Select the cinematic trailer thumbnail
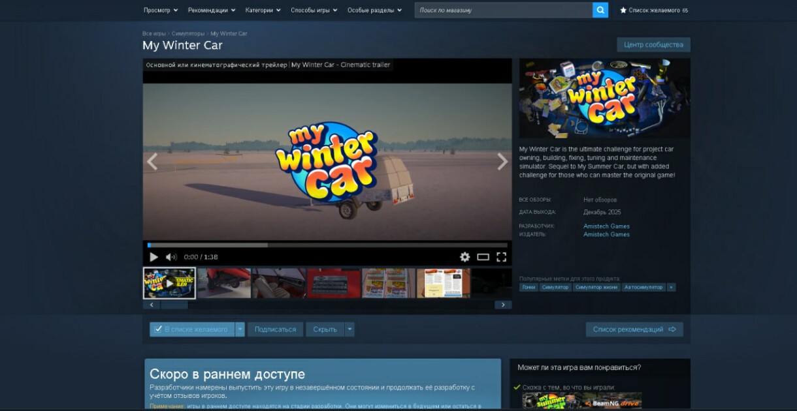 (169, 283)
